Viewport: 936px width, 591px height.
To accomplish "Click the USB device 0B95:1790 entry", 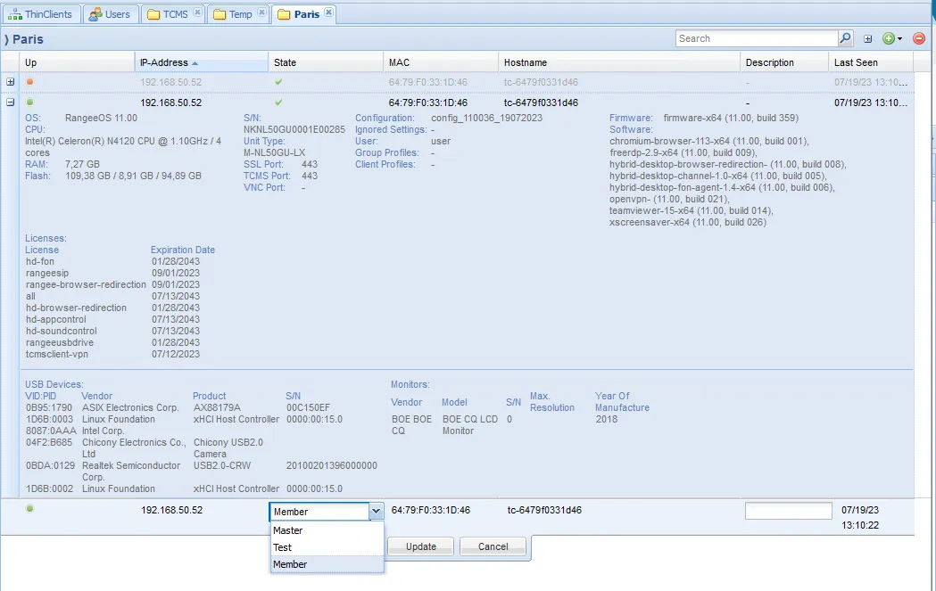I will pos(49,408).
